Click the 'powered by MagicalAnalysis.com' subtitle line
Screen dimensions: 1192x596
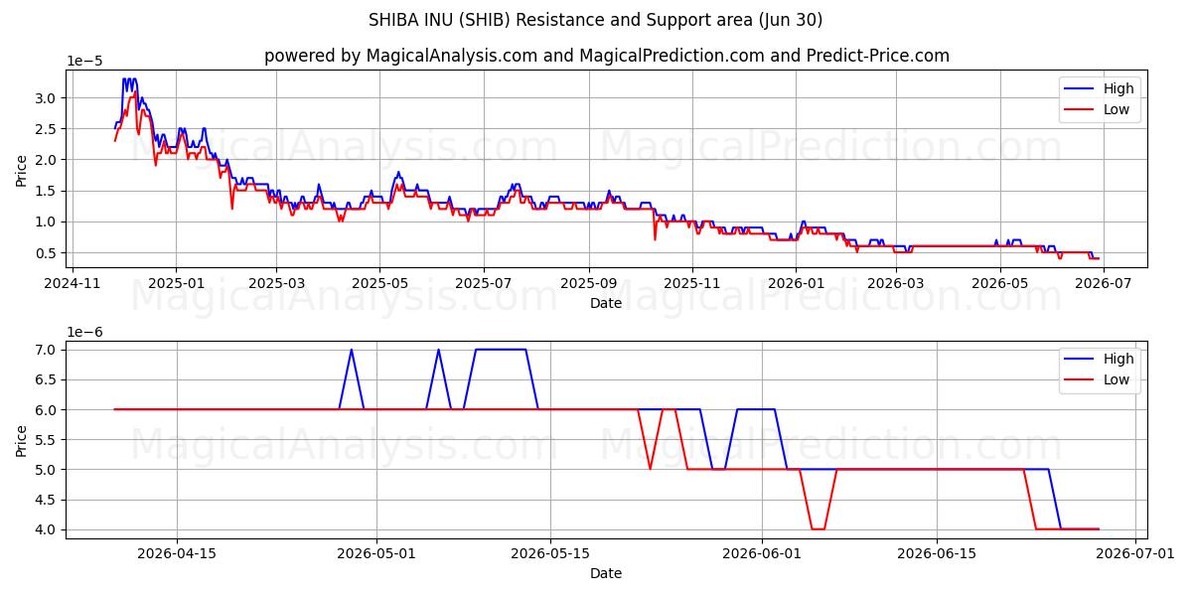tap(606, 56)
